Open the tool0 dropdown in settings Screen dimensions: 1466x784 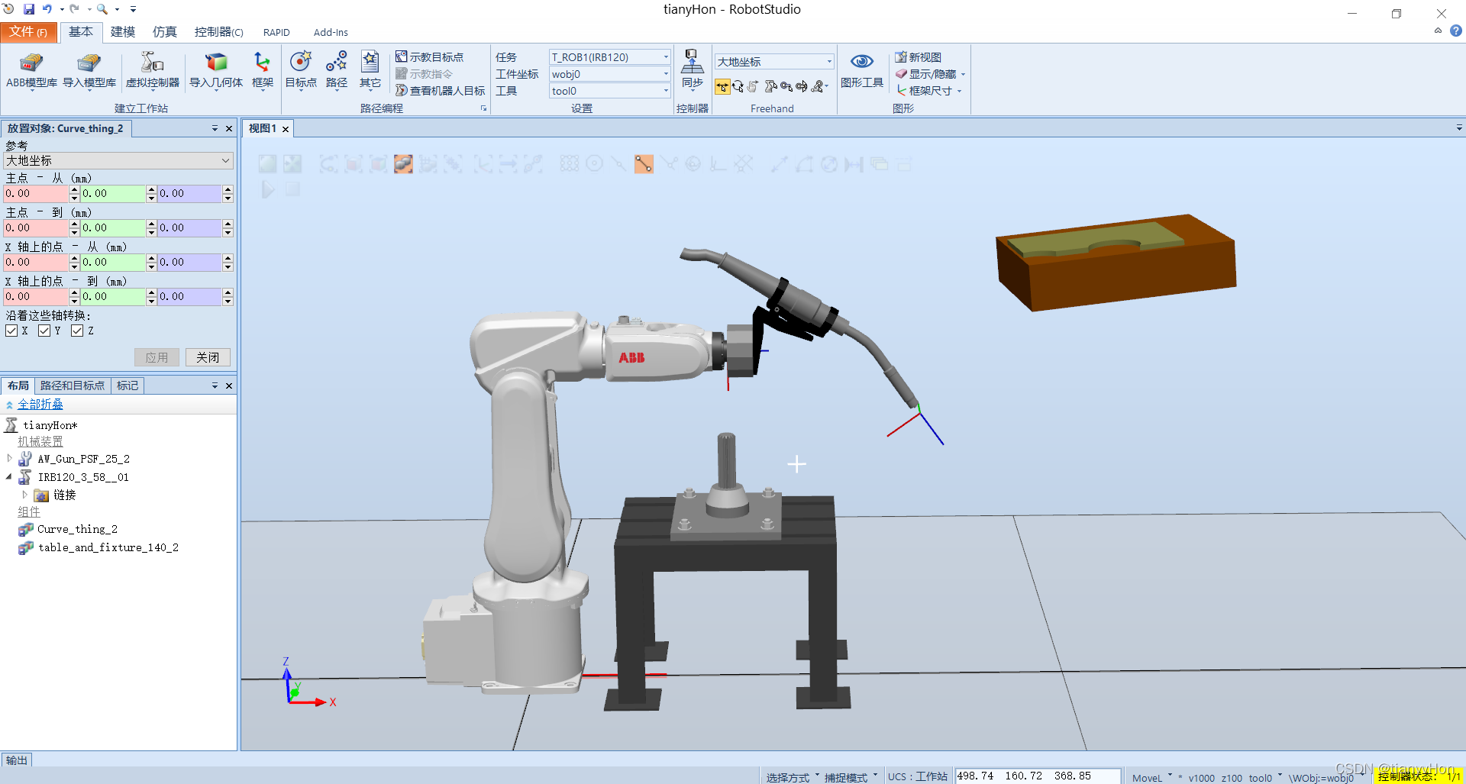[609, 91]
